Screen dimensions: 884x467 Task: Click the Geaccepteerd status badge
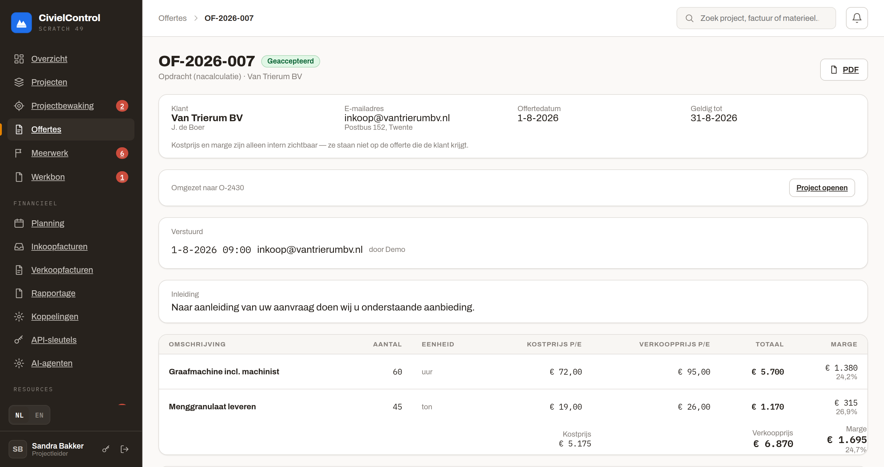click(x=290, y=61)
